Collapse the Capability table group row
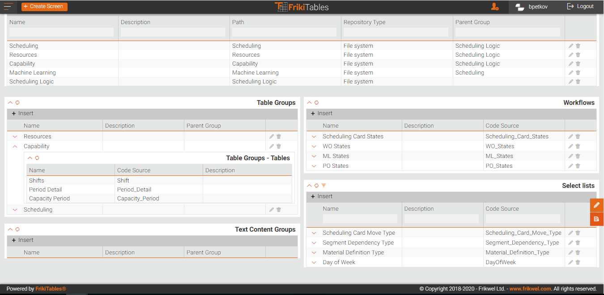Viewport: 604px width, 295px height. coord(15,146)
